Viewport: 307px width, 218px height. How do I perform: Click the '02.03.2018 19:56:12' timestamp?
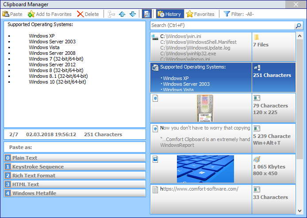click(51, 134)
